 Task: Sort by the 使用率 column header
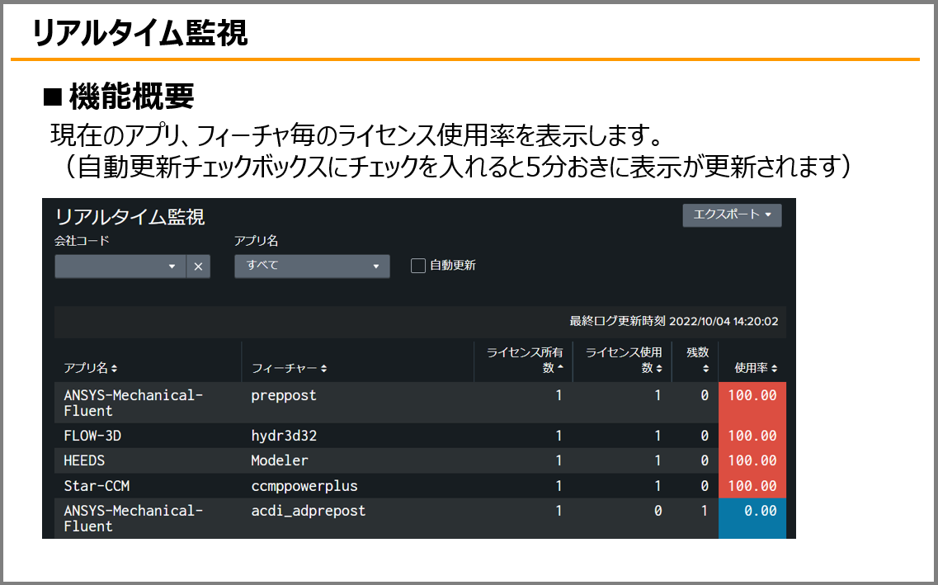pos(756,368)
